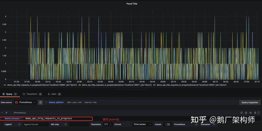Click the 'Exemplars' label
The height and width of the screenshot is (131, 262).
click(205, 124)
